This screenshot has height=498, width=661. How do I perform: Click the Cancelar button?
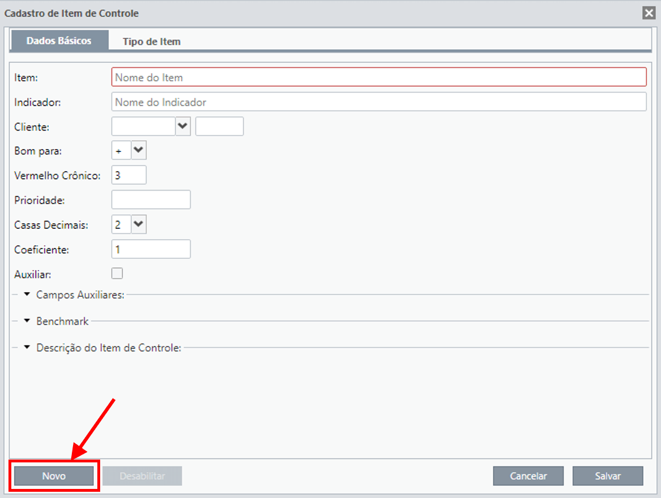528,476
